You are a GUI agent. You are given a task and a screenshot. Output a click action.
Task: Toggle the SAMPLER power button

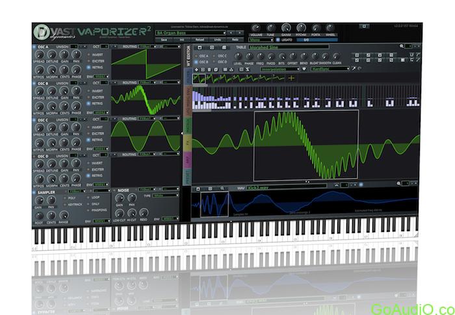coord(34,192)
